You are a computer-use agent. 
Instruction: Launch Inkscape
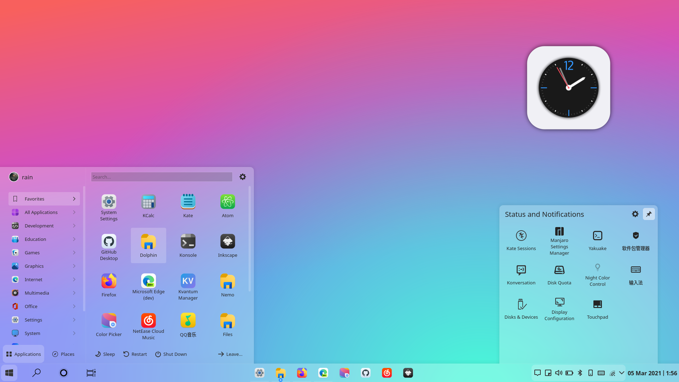pos(227,245)
